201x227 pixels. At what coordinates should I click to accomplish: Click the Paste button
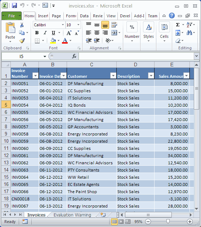point(10,32)
